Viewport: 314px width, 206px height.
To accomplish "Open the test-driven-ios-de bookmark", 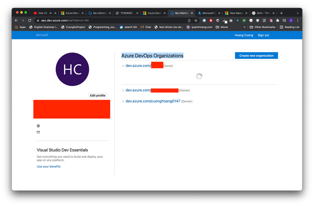I will pyautogui.click(x=169, y=27).
